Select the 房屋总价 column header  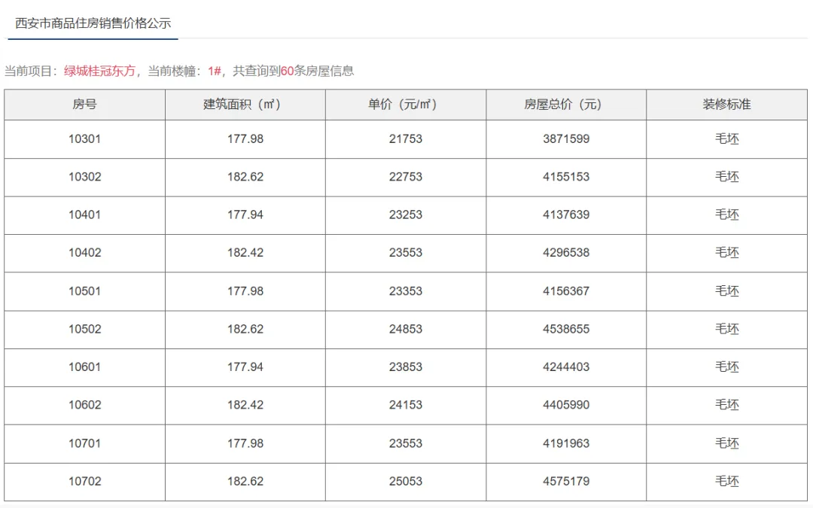[x=566, y=105]
